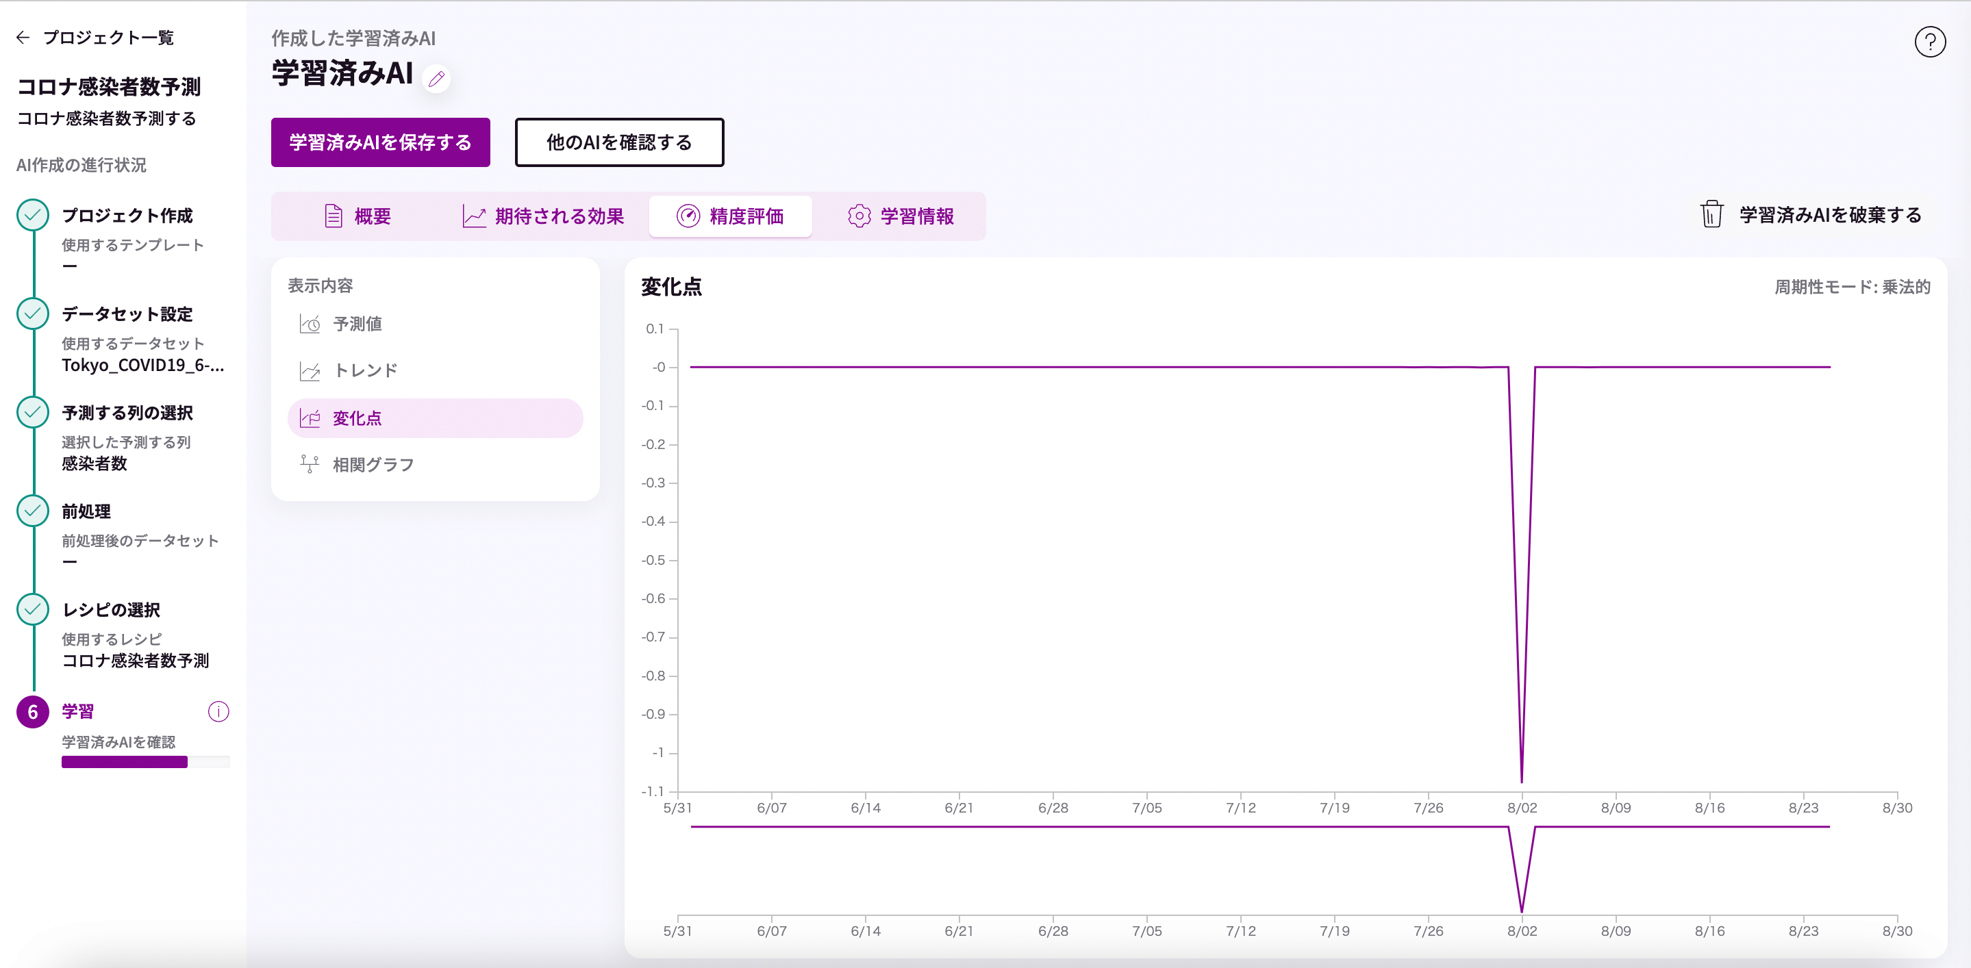Click the chart icon on 期待される効果 tab
The image size is (1971, 968).
coord(475,216)
